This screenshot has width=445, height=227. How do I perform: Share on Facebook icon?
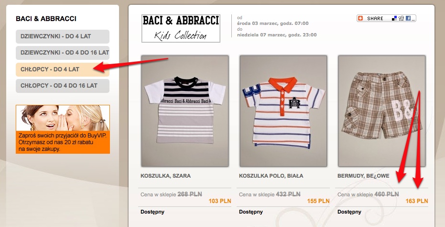point(408,18)
